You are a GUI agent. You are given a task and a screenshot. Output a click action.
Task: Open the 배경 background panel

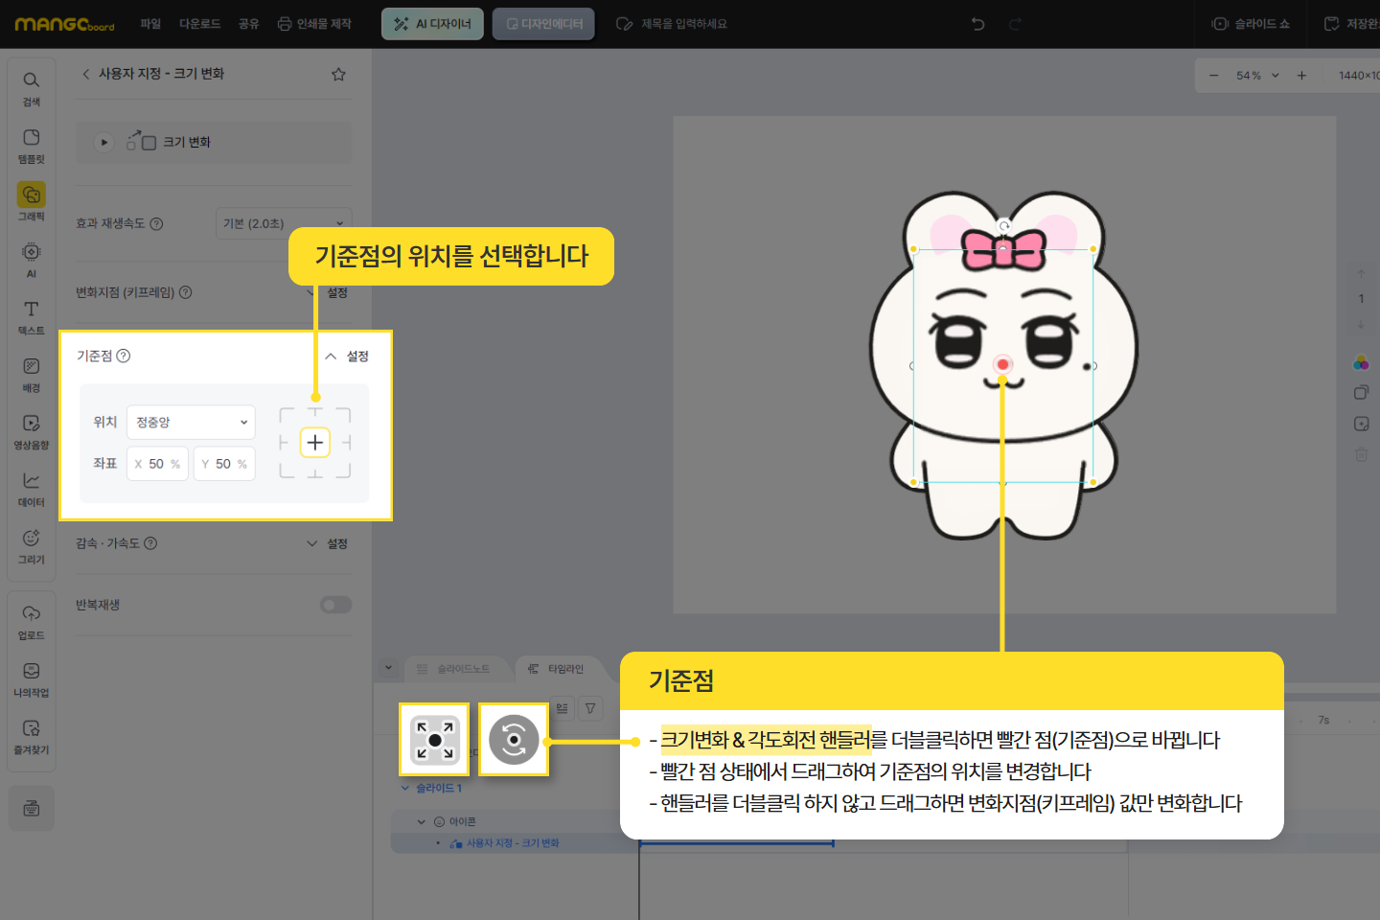point(31,374)
